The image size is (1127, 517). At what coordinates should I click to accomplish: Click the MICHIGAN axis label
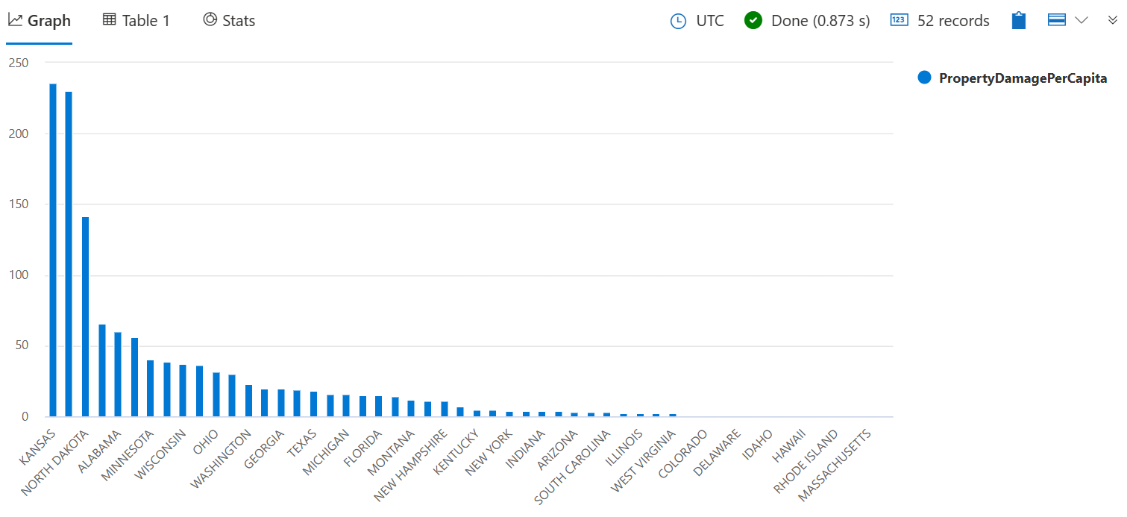[327, 451]
